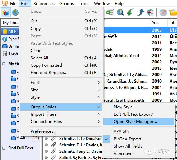This screenshot has height=160, width=177.
Task: Open the File menu
Action: pyautogui.click(x=13, y=4)
